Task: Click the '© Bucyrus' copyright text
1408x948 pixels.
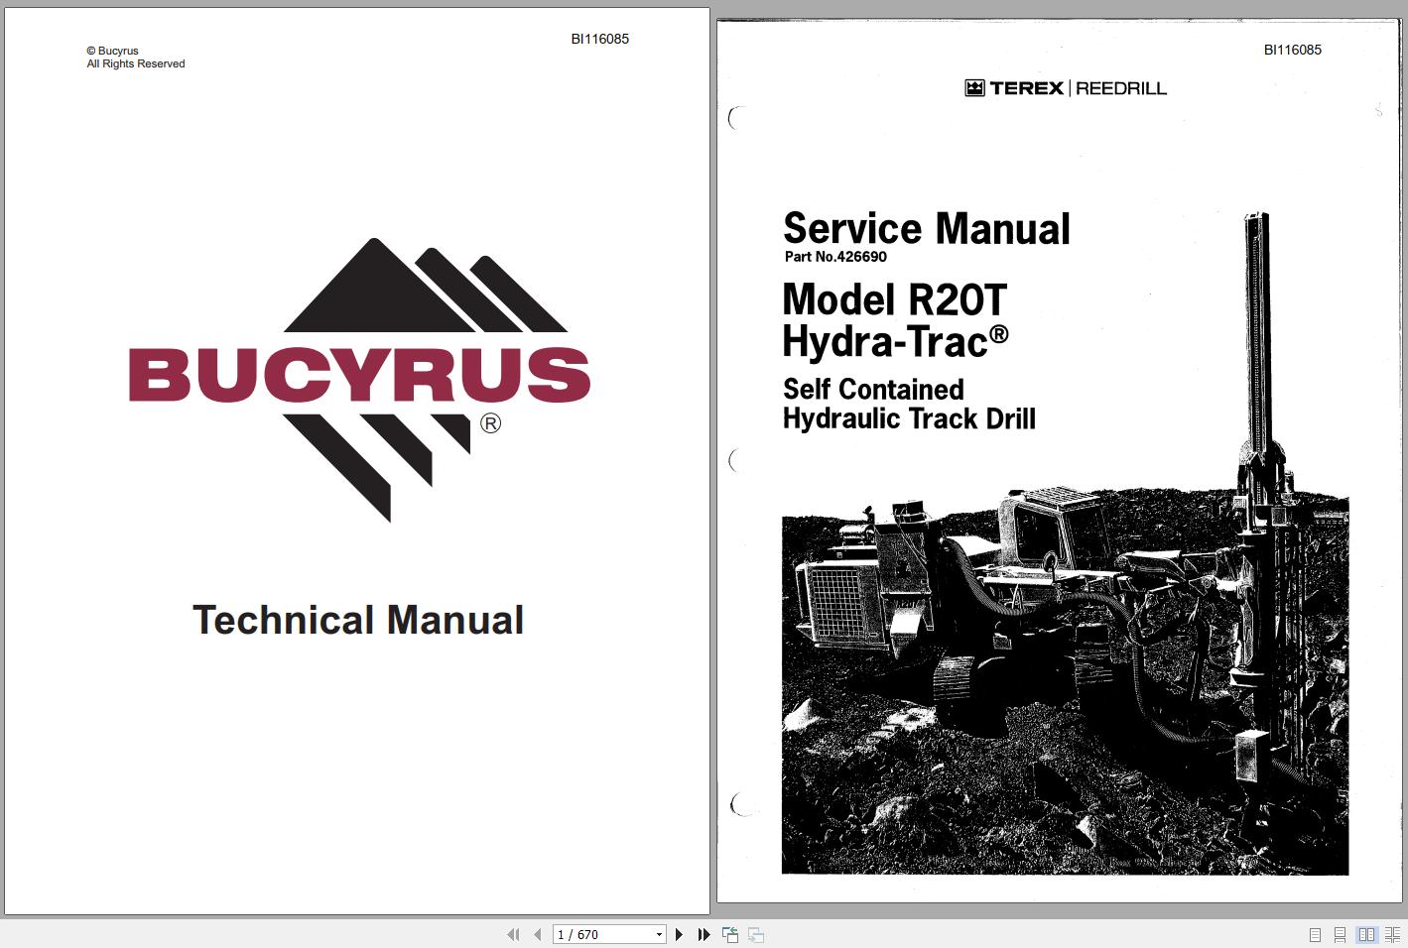Action: (112, 51)
